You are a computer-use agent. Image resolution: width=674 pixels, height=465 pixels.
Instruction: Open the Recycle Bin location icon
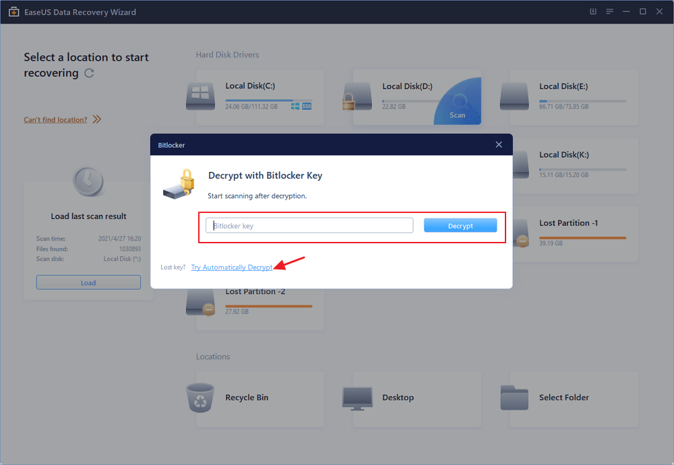200,398
